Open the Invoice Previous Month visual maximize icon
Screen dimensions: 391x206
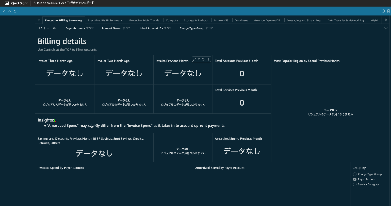(194, 59)
